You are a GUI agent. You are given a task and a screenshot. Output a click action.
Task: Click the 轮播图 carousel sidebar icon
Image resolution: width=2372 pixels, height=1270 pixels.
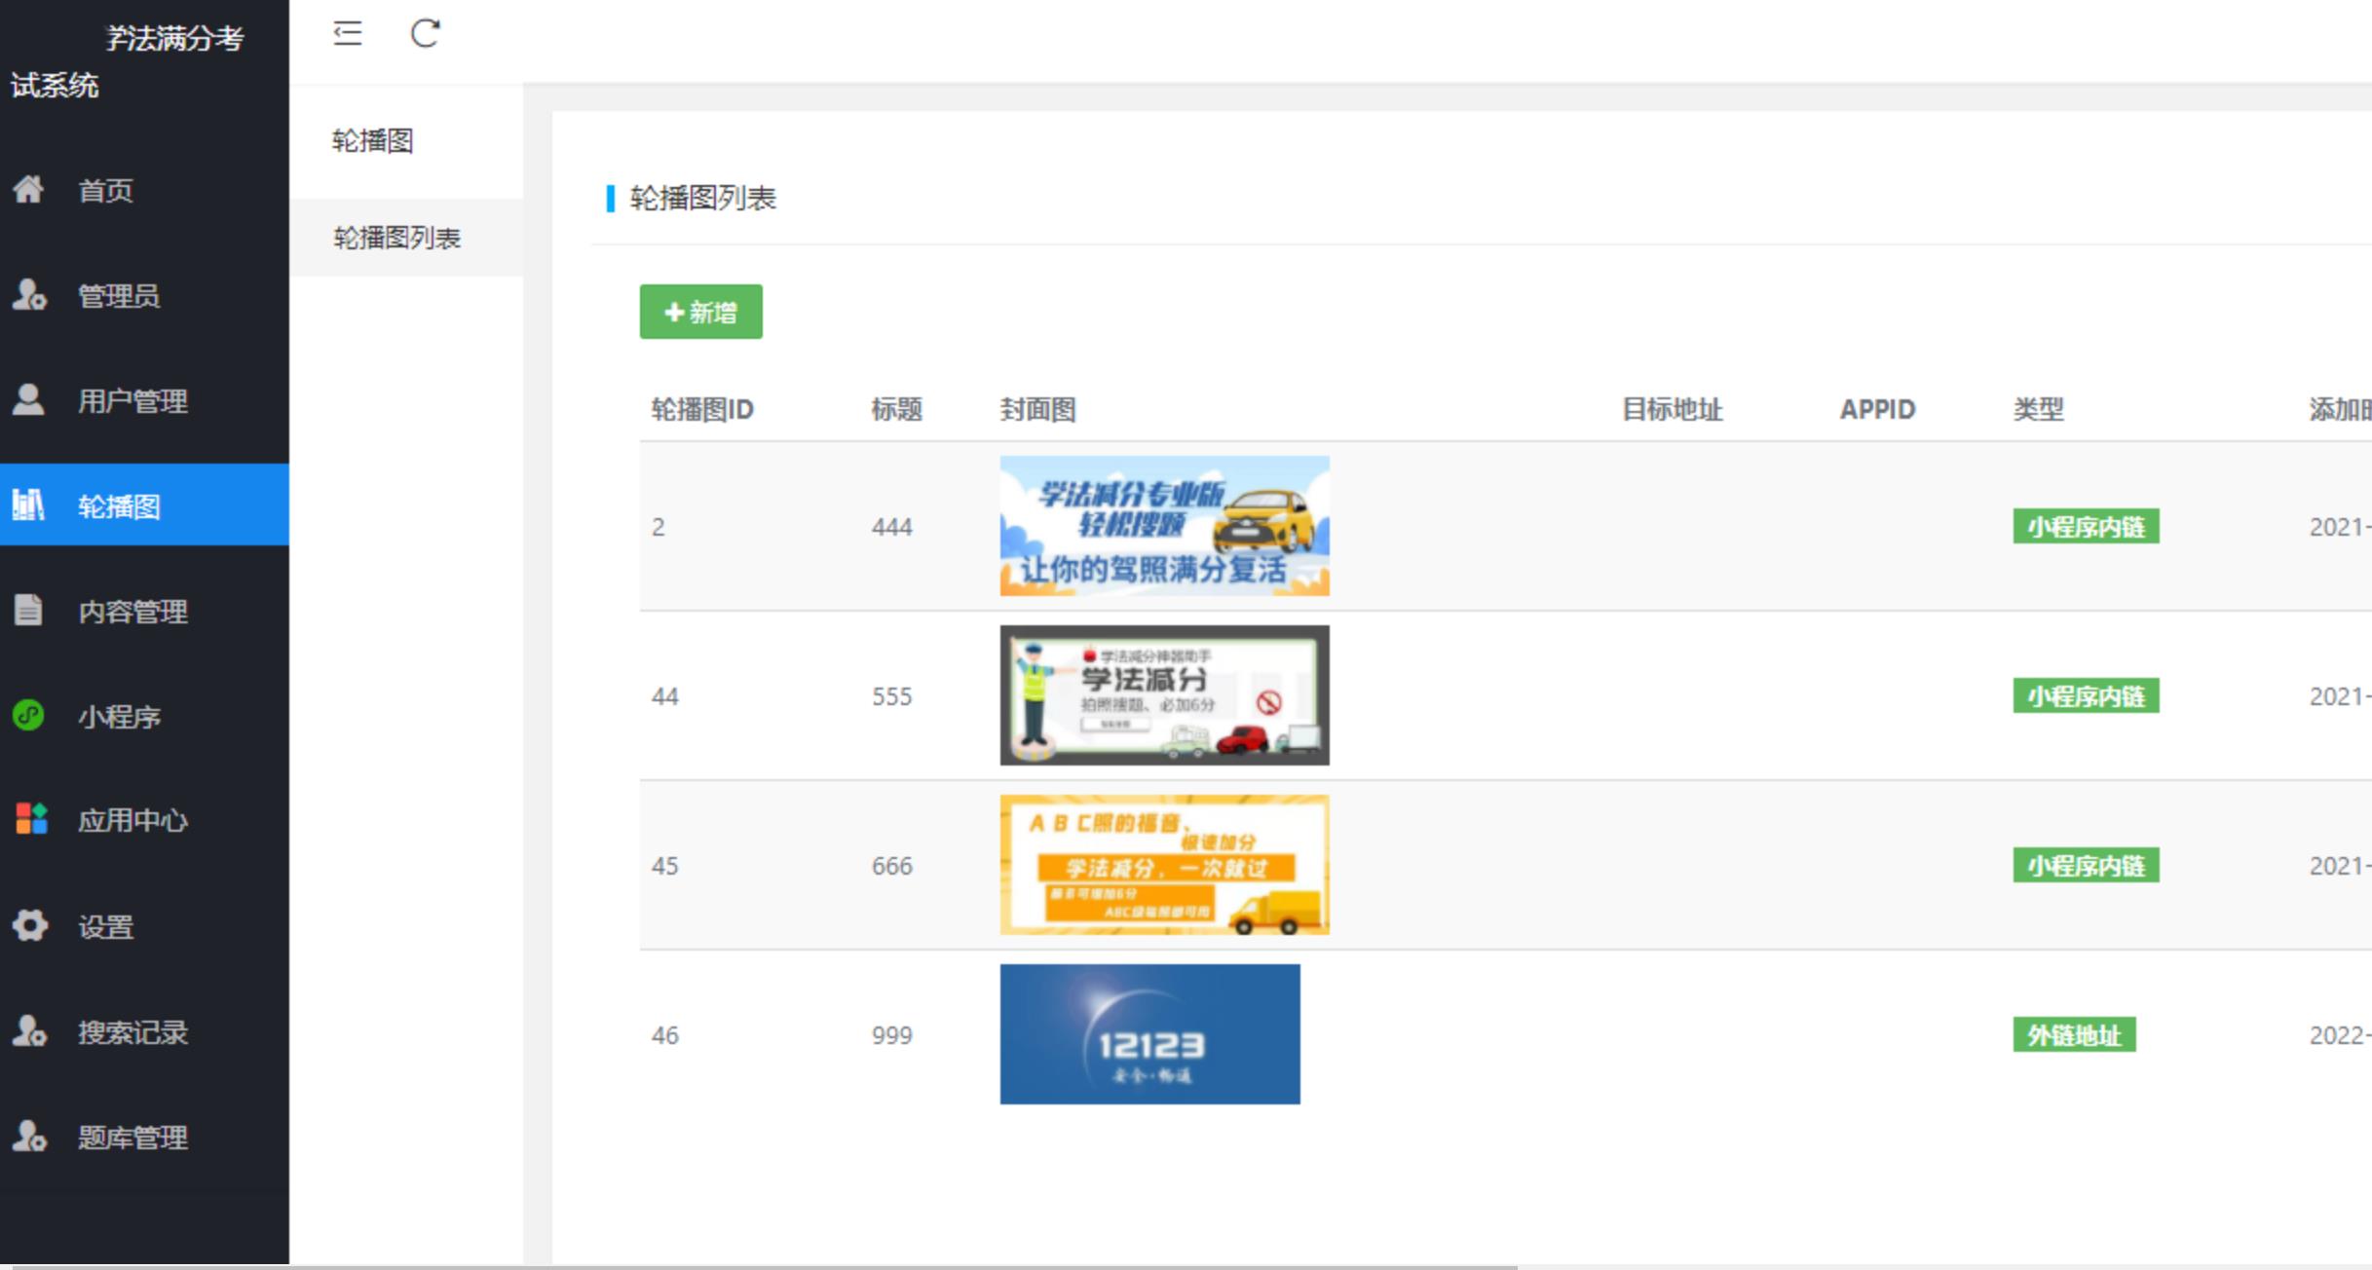[119, 504]
